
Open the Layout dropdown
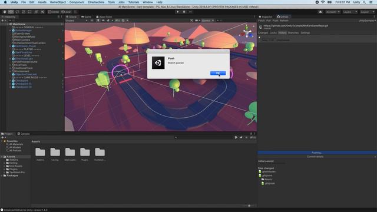(367, 12)
